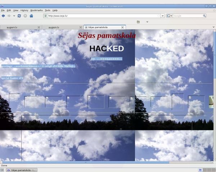Click the Stop loading button
The width and height of the screenshot is (216, 172).
25,16
